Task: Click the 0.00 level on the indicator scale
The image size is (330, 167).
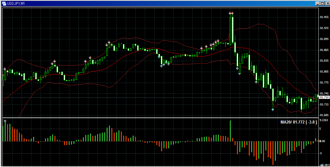Action: [x=323, y=141]
